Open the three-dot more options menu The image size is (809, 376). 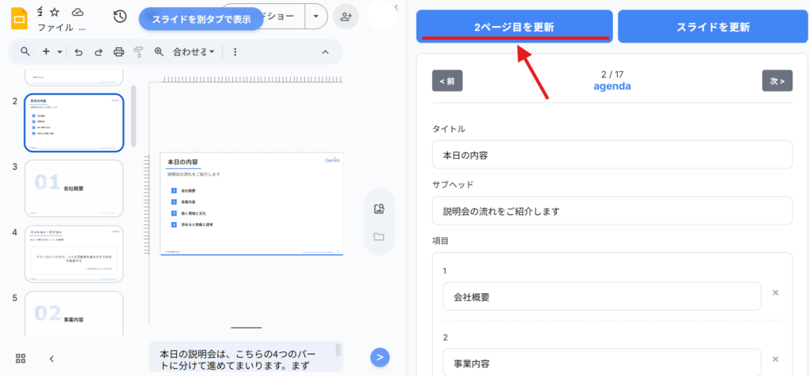tap(235, 52)
